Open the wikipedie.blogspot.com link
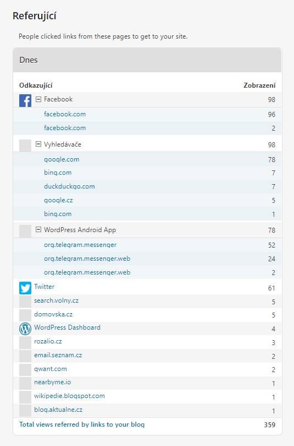 [x=69, y=396]
